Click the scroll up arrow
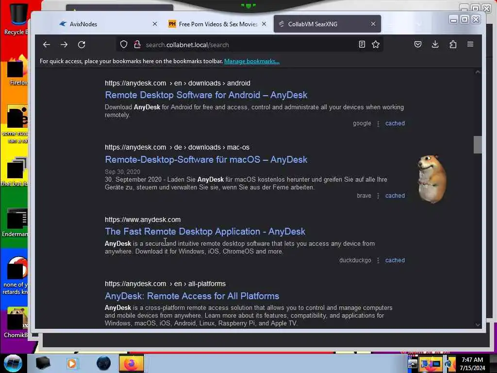The height and width of the screenshot is (373, 497). point(478,72)
